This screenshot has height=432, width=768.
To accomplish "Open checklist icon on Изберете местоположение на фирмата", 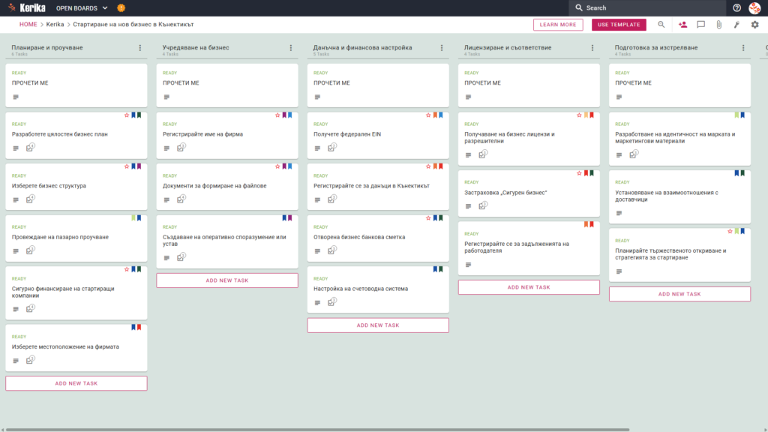I will [30, 360].
